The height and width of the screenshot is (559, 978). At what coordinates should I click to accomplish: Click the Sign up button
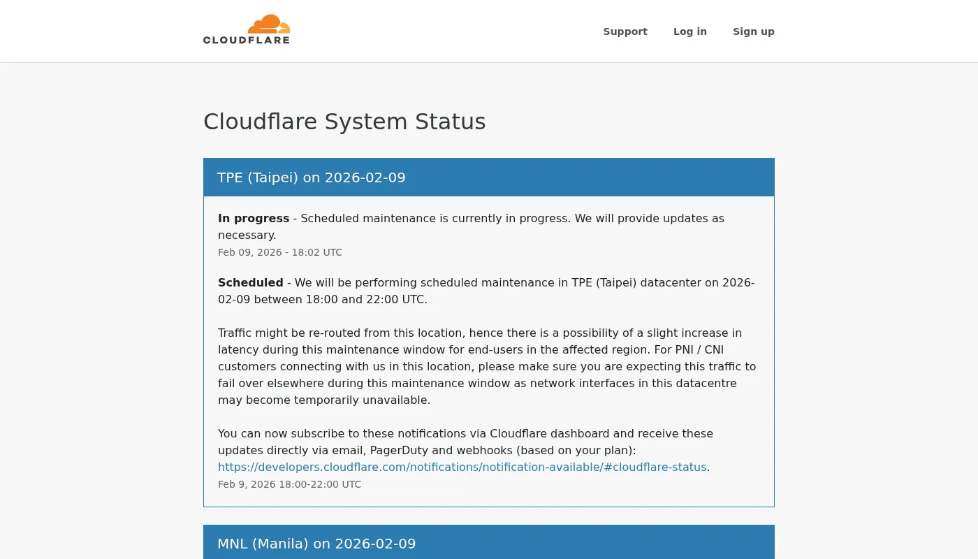coord(754,31)
